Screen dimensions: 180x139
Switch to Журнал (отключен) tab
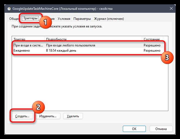point(109,19)
